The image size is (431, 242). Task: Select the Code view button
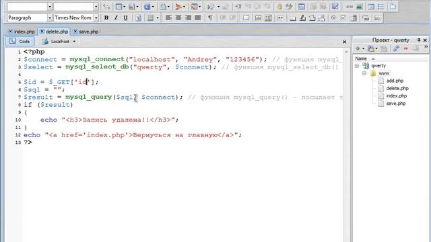click(20, 42)
